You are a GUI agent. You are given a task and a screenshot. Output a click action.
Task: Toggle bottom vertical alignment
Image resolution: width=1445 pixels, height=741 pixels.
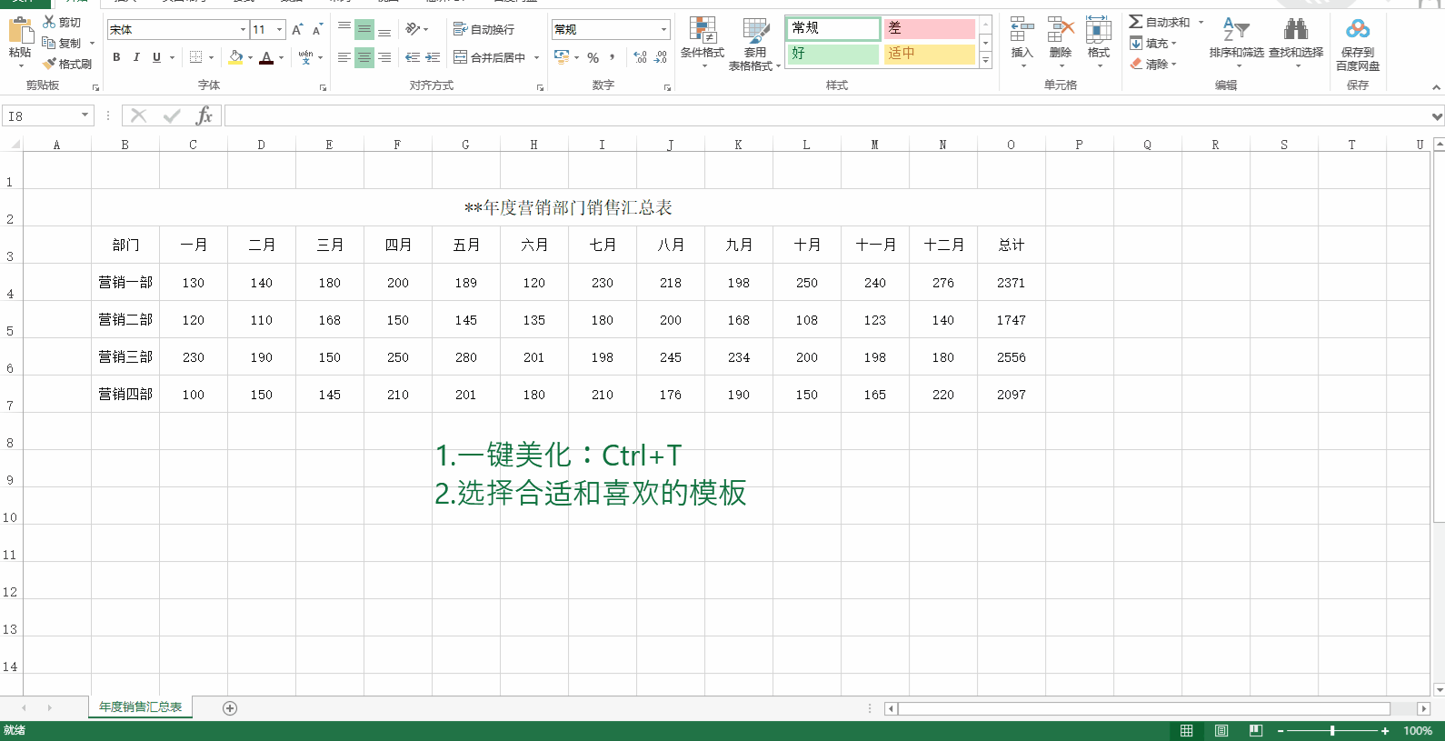tap(384, 30)
